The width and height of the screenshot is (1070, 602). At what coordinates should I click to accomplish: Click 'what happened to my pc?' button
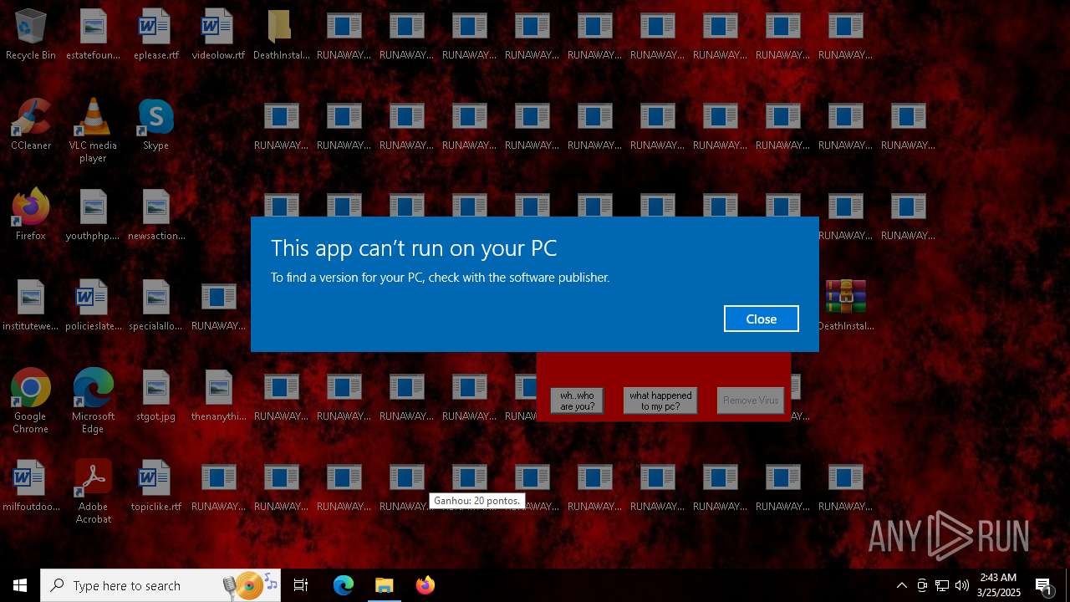pos(660,400)
